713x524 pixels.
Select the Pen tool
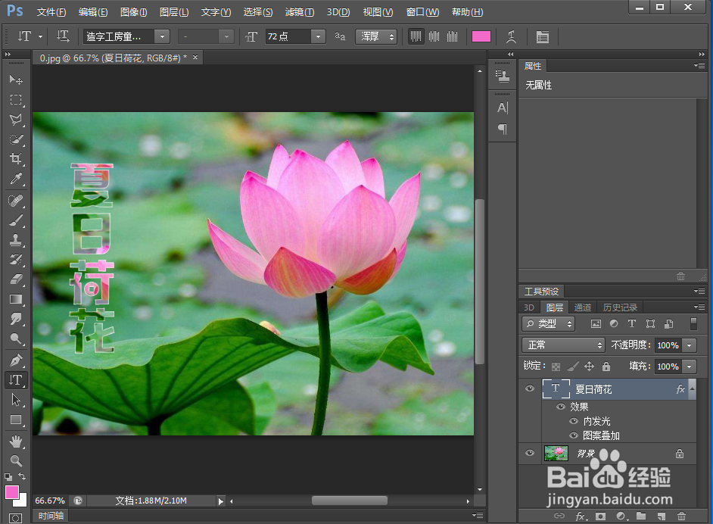16,360
